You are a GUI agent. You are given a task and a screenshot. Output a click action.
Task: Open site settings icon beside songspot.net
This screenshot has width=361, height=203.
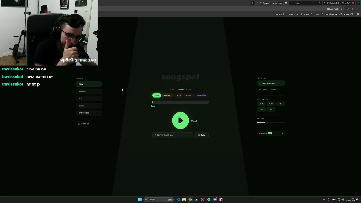tap(342, 9)
